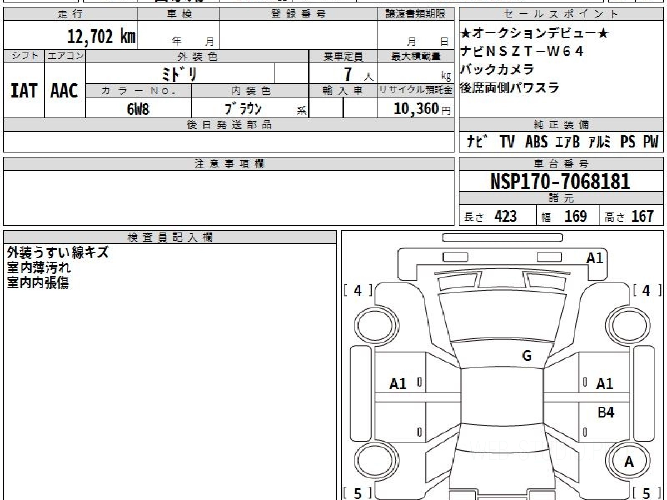The height and width of the screenshot is (500, 667).
Task: Click the ナビ equipment label
Action: (477, 142)
